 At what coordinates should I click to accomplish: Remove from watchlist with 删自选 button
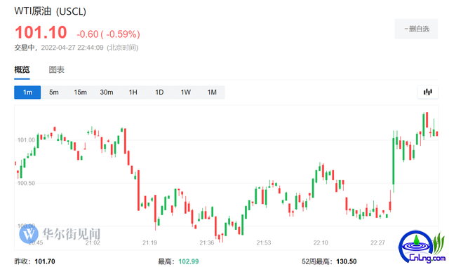[x=416, y=29]
